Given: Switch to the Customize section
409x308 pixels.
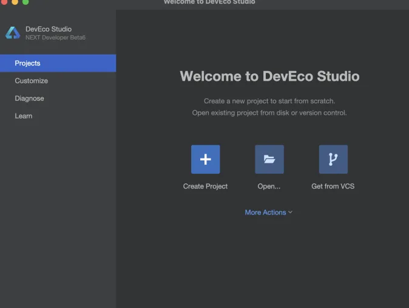Looking at the screenshot, I should click(32, 81).
